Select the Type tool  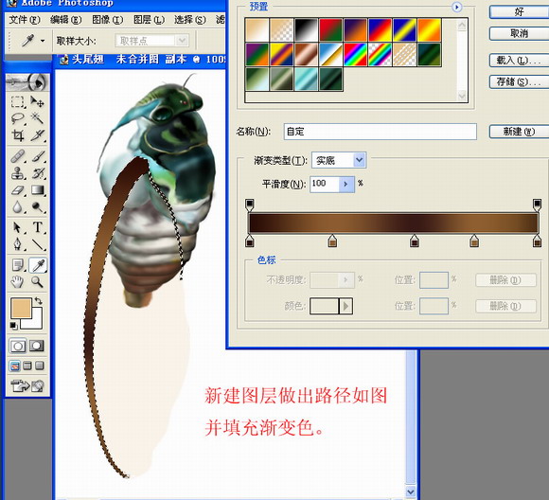pos(37,227)
